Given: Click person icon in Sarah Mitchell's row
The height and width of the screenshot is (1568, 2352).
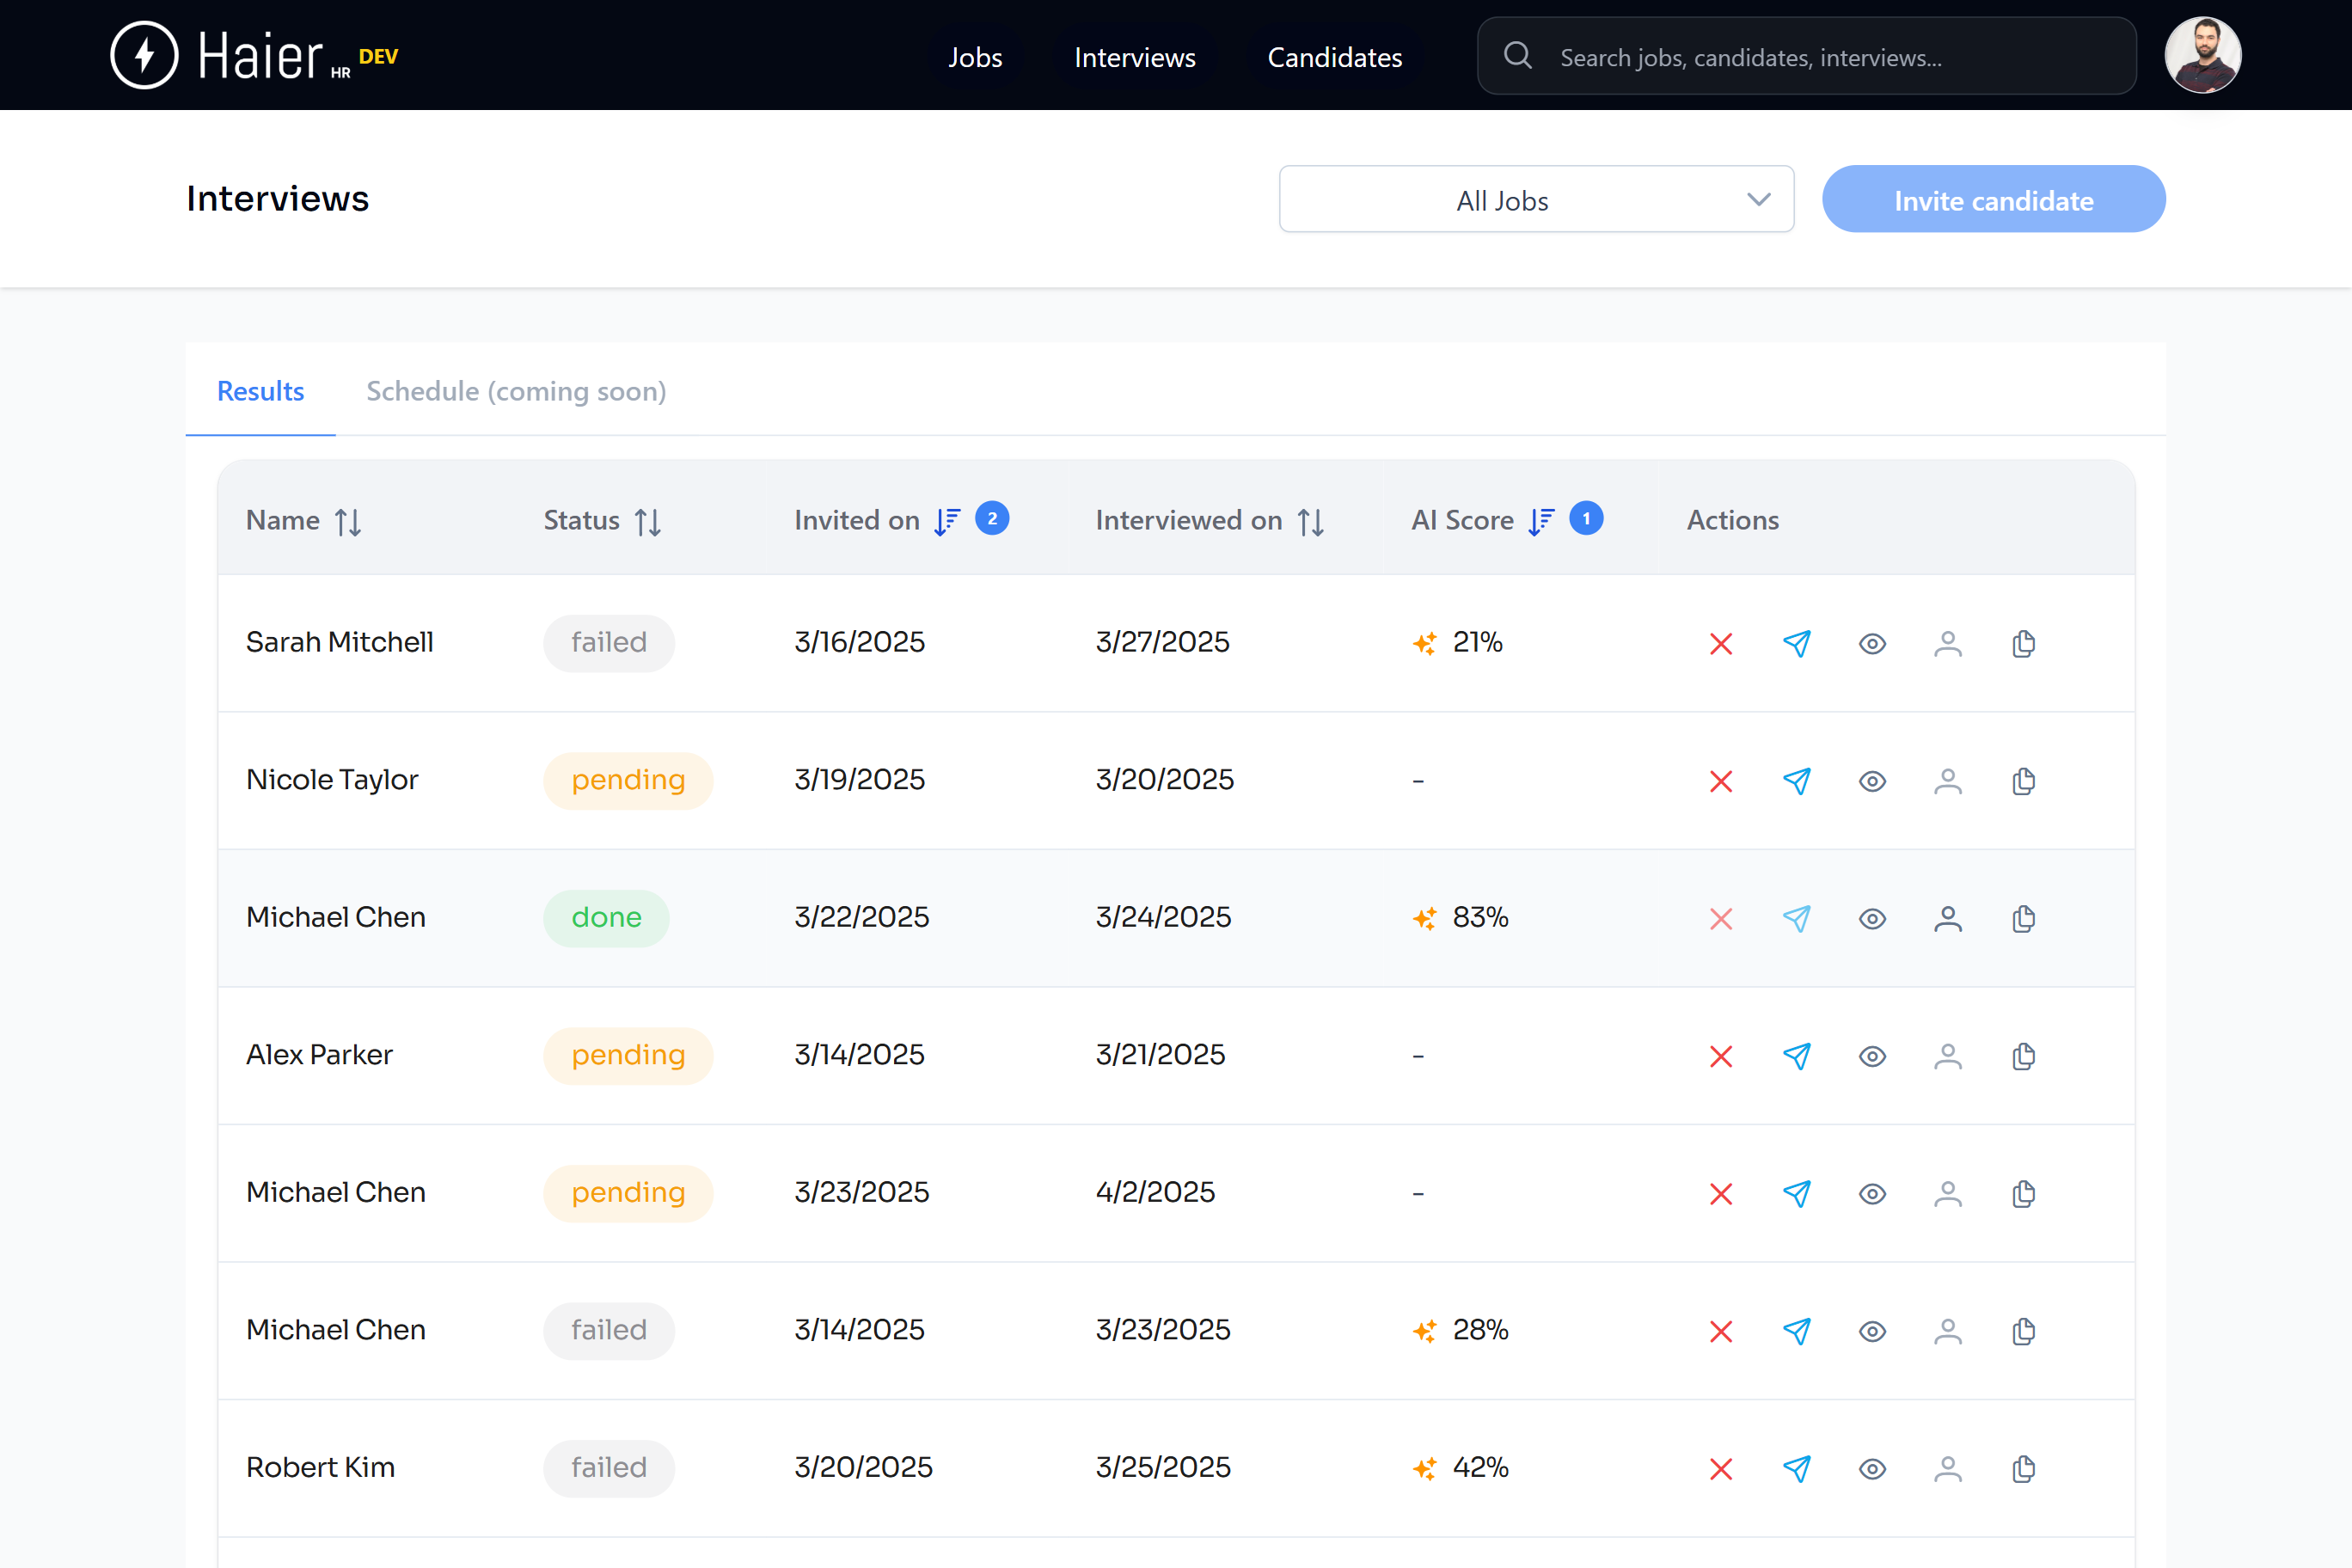Looking at the screenshot, I should click(1947, 643).
